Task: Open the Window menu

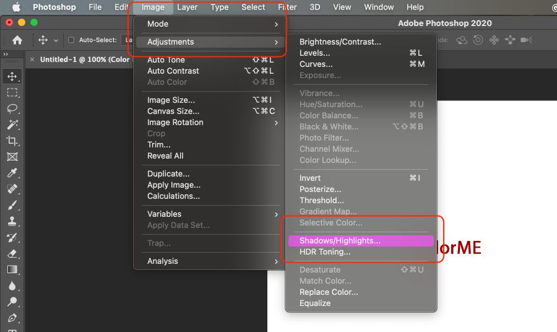Action: [379, 7]
